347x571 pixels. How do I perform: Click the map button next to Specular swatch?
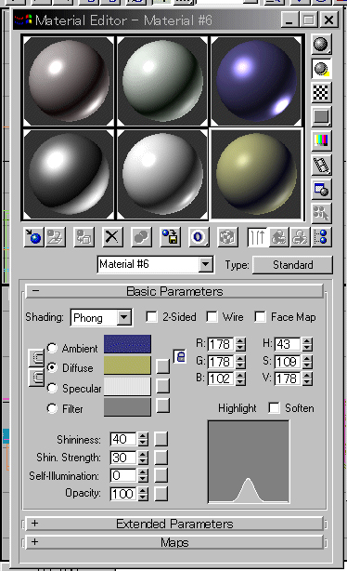(162, 386)
